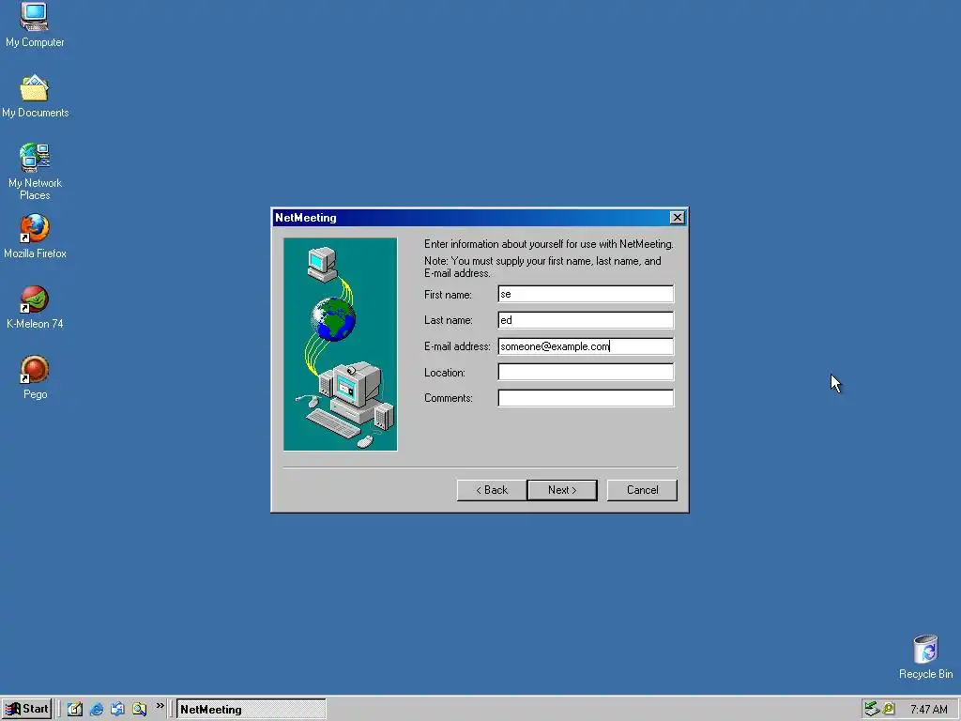Click the 7:47 AM system clock
This screenshot has width=961, height=721.
tap(928, 710)
